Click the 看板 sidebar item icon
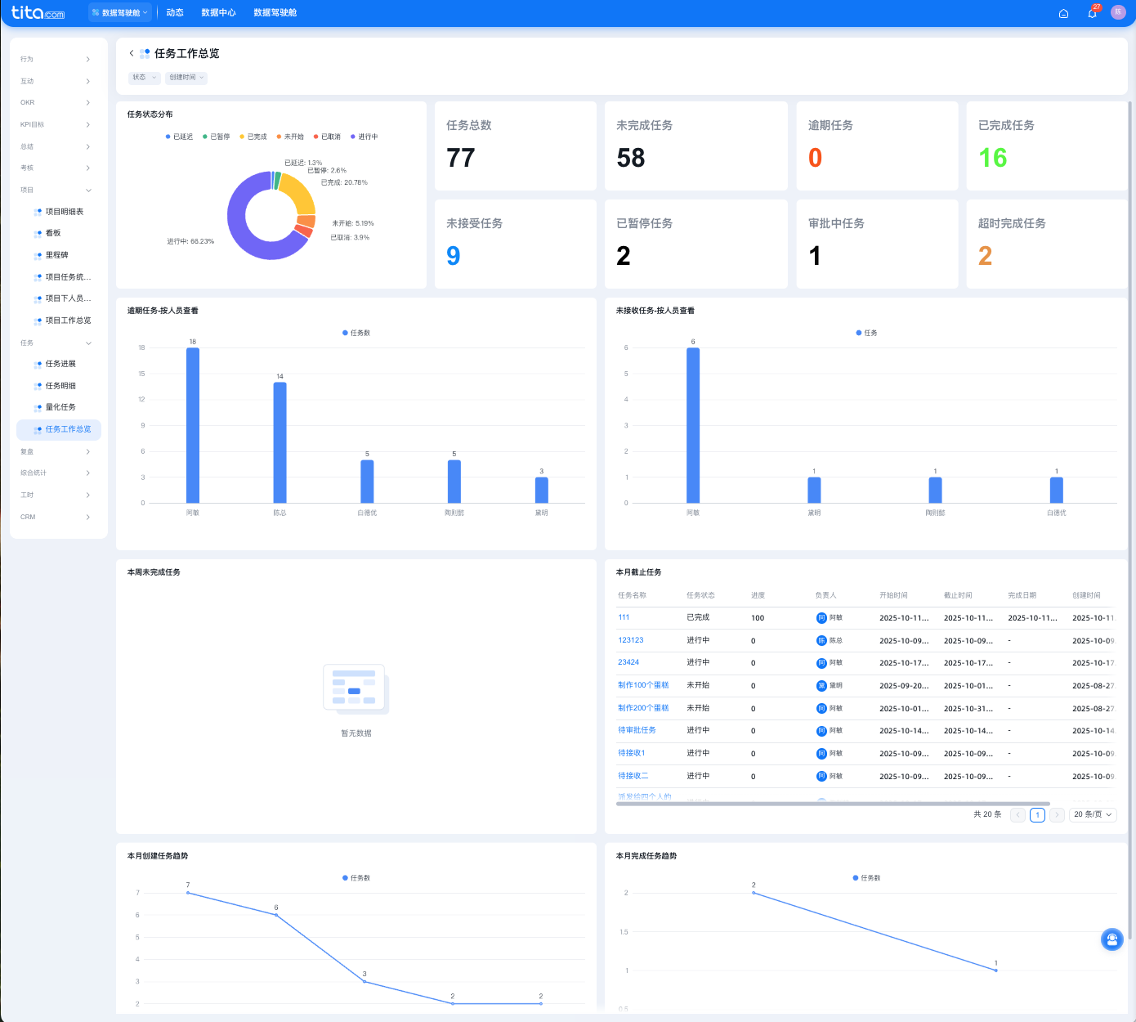 [38, 234]
